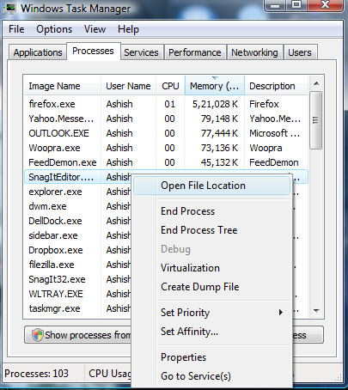Click the Processes: 103 status text

pos(36,374)
